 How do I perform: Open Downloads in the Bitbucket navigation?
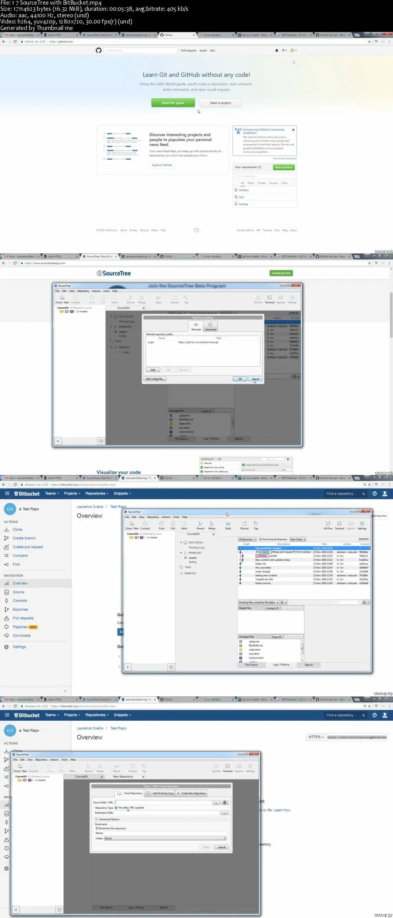click(x=21, y=635)
